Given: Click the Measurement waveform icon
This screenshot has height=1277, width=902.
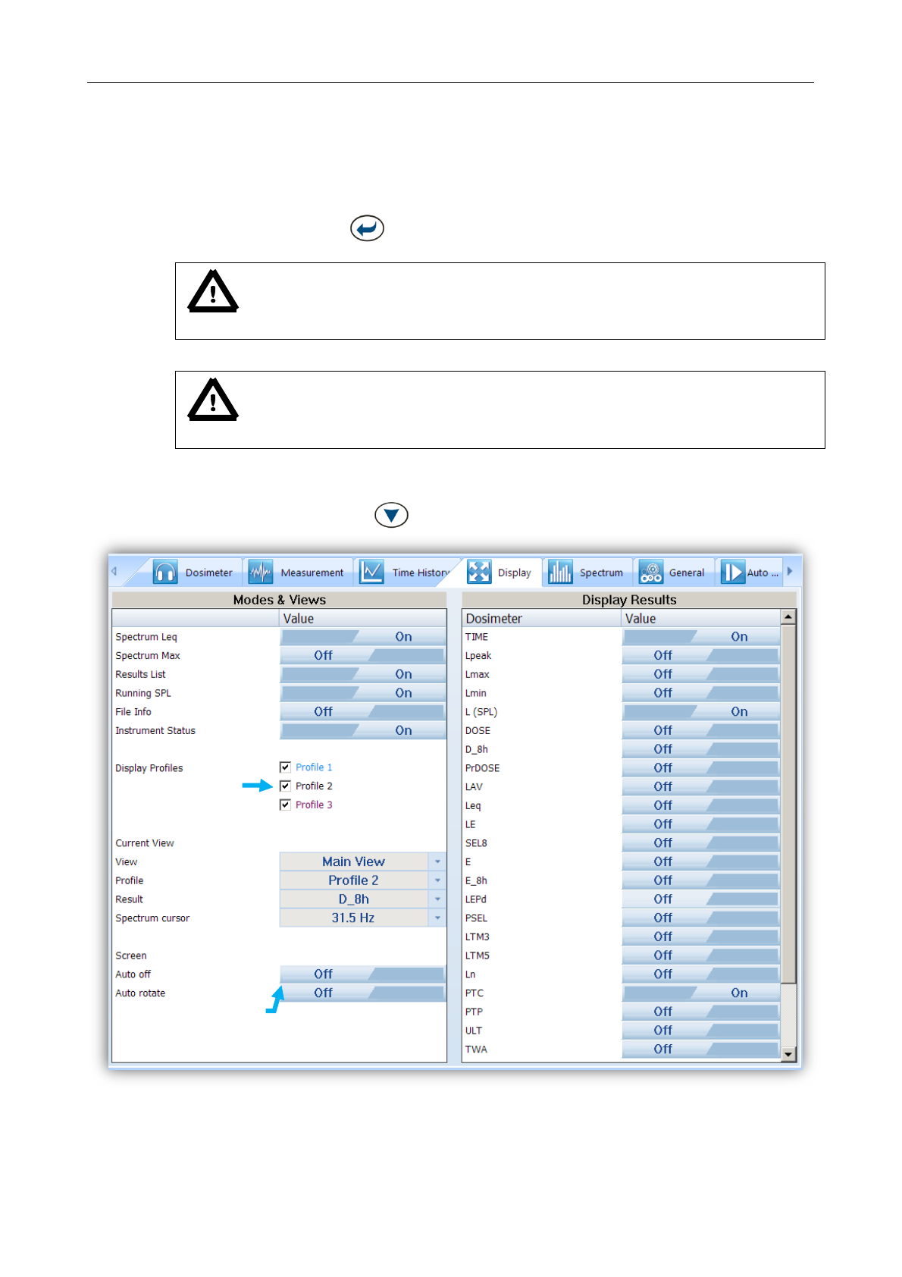Looking at the screenshot, I should (260, 573).
